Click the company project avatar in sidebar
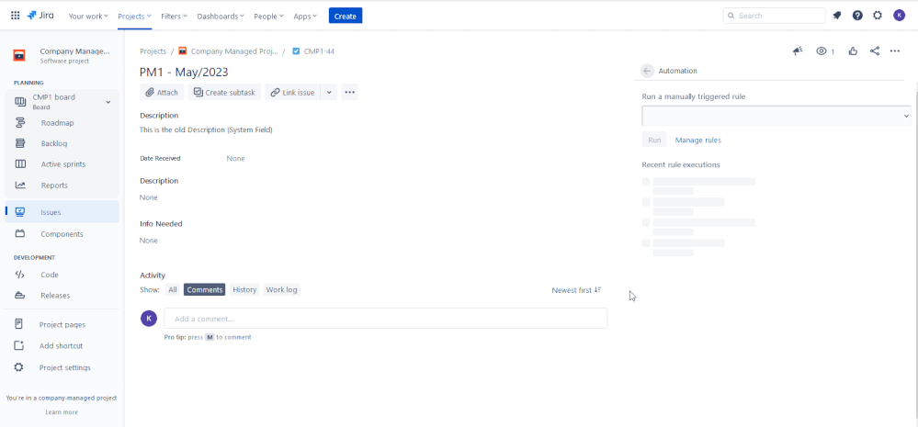918x427 pixels. click(20, 56)
